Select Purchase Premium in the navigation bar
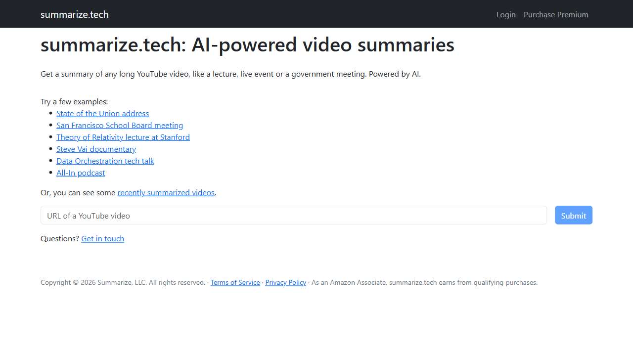 point(556,14)
